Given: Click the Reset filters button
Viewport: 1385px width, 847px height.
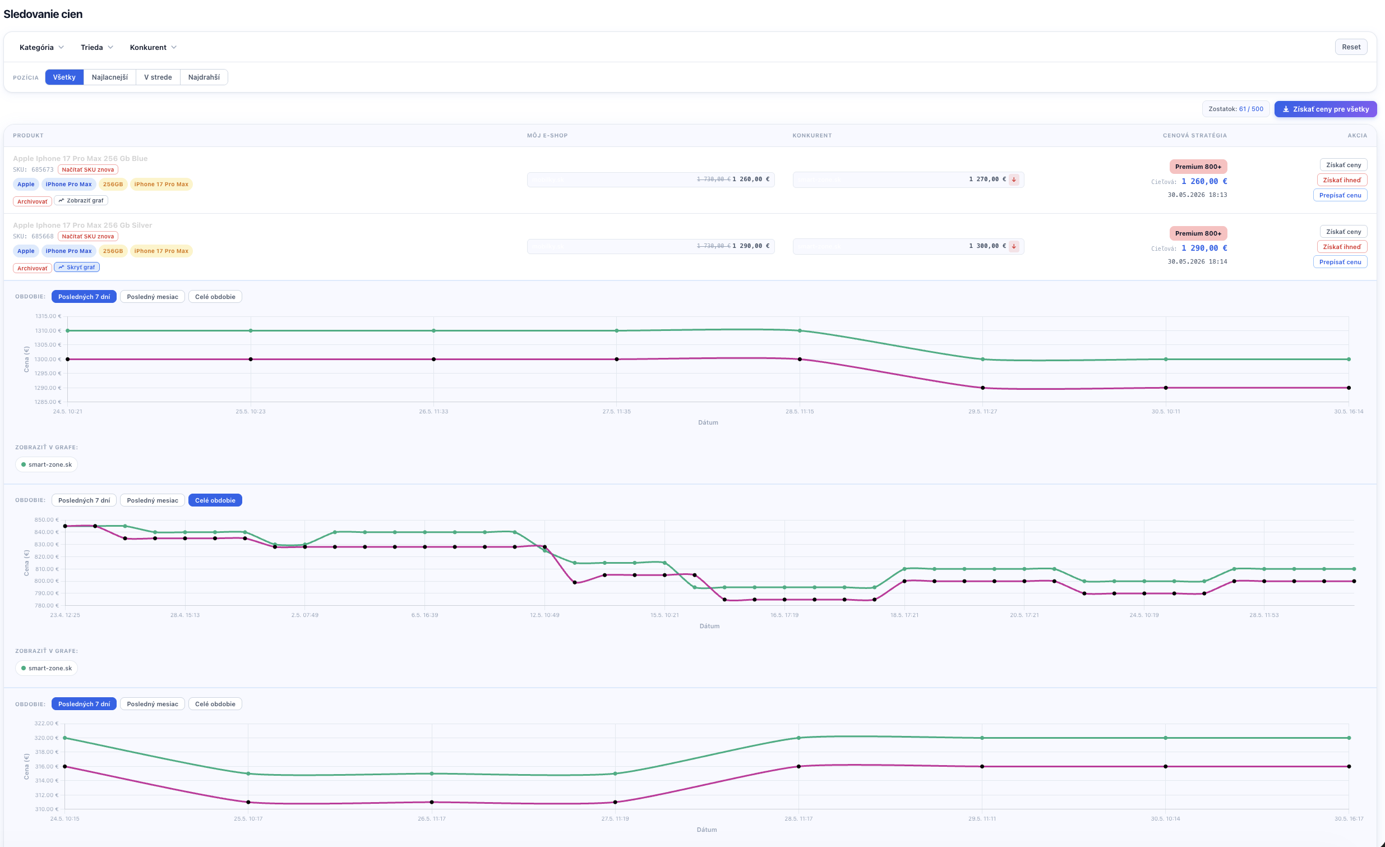Looking at the screenshot, I should [1351, 47].
